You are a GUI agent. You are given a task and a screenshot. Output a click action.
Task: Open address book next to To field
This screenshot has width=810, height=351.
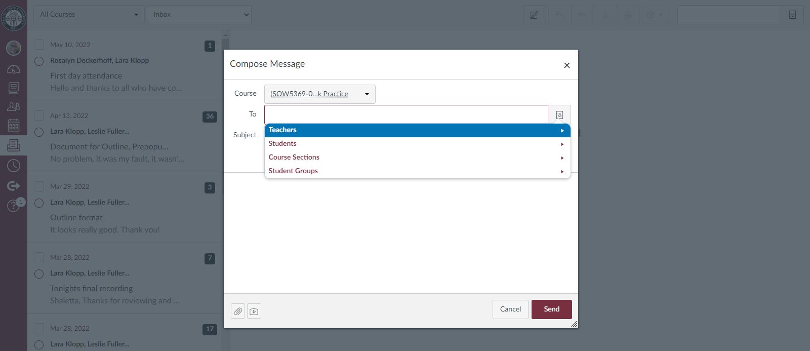pos(559,114)
